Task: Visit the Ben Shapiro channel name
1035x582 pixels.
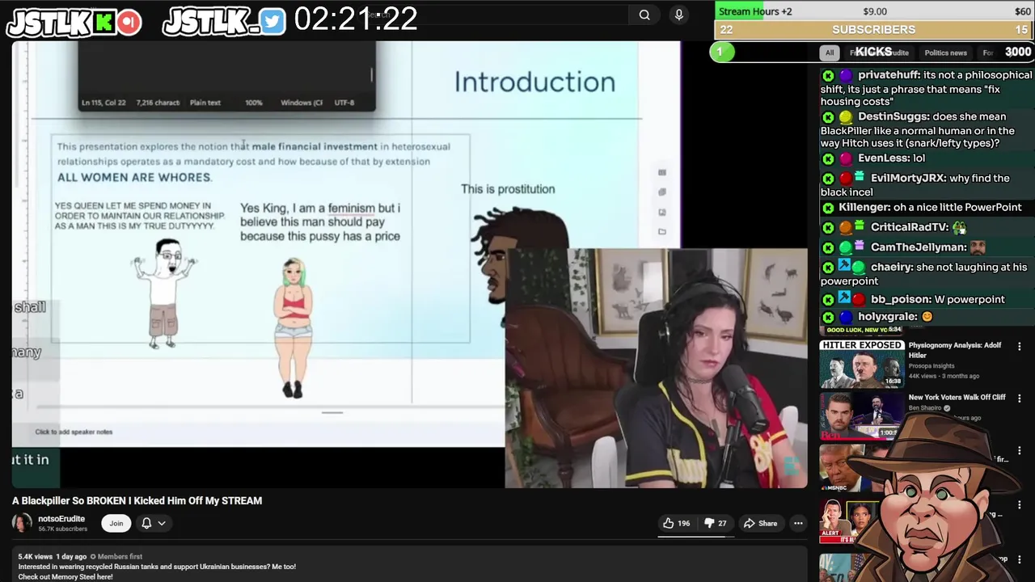Action: (925, 408)
